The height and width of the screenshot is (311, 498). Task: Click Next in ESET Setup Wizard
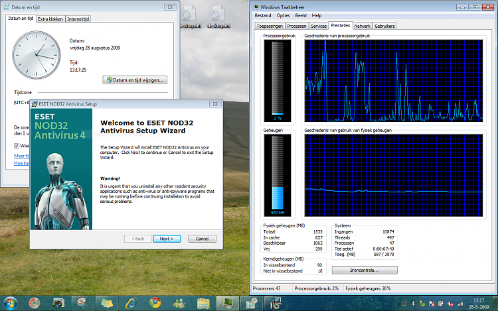coord(167,239)
